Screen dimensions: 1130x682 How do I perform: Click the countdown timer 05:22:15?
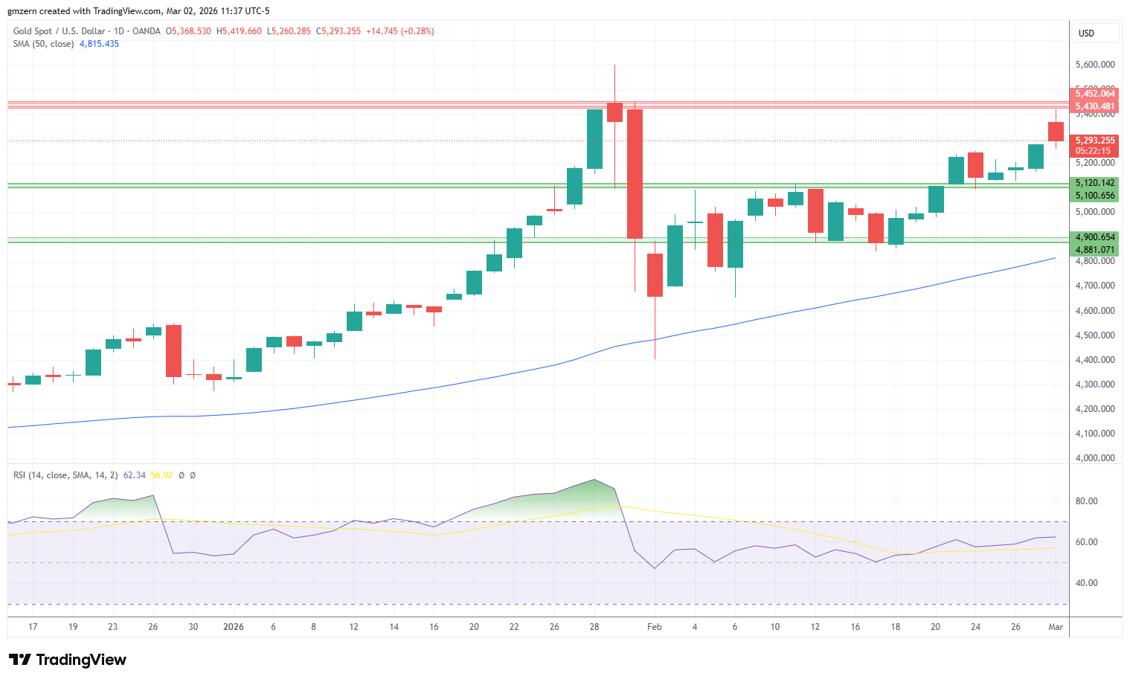click(x=1094, y=151)
